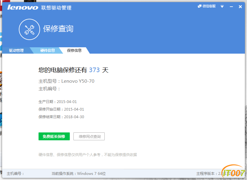Switch to the 驱动管理 tab
The width and height of the screenshot is (247, 180).
pos(16,51)
